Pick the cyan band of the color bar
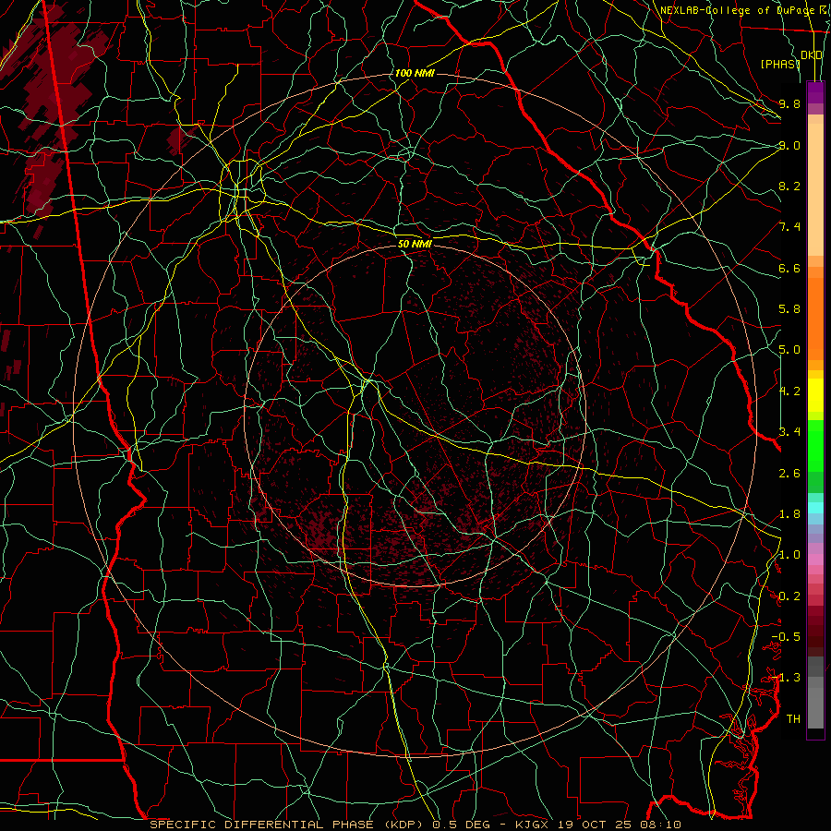This screenshot has height=831, width=831. pyautogui.click(x=815, y=508)
